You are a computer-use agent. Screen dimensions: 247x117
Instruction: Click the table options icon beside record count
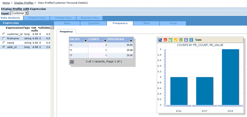click(72, 61)
